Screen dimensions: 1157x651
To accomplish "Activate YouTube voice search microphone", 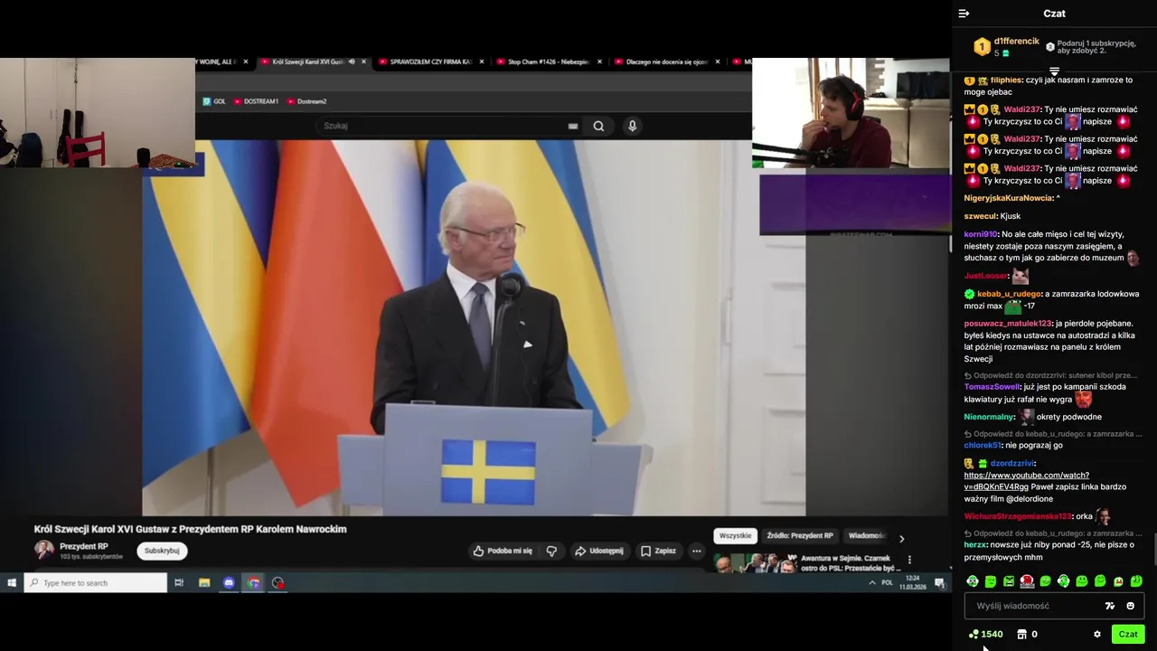I will pos(633,126).
